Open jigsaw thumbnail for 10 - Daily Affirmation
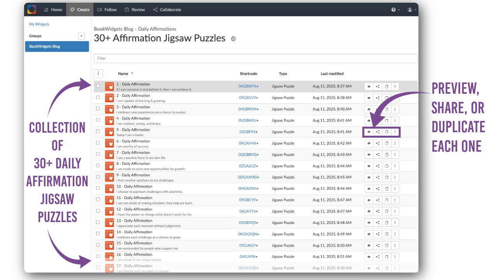Screen dimensions: 498x280 point(109,189)
